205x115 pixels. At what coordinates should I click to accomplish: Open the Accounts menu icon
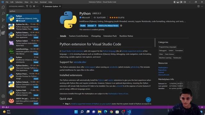click(x=3, y=96)
